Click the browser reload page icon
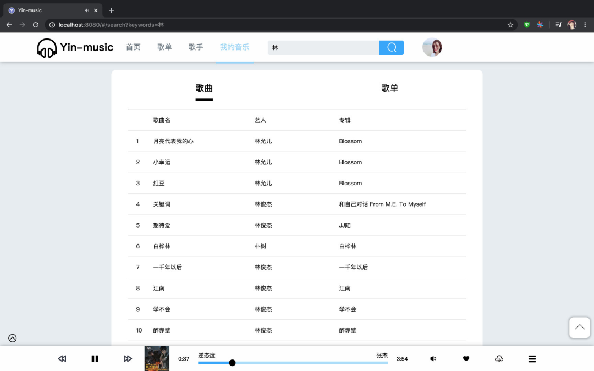 point(36,25)
